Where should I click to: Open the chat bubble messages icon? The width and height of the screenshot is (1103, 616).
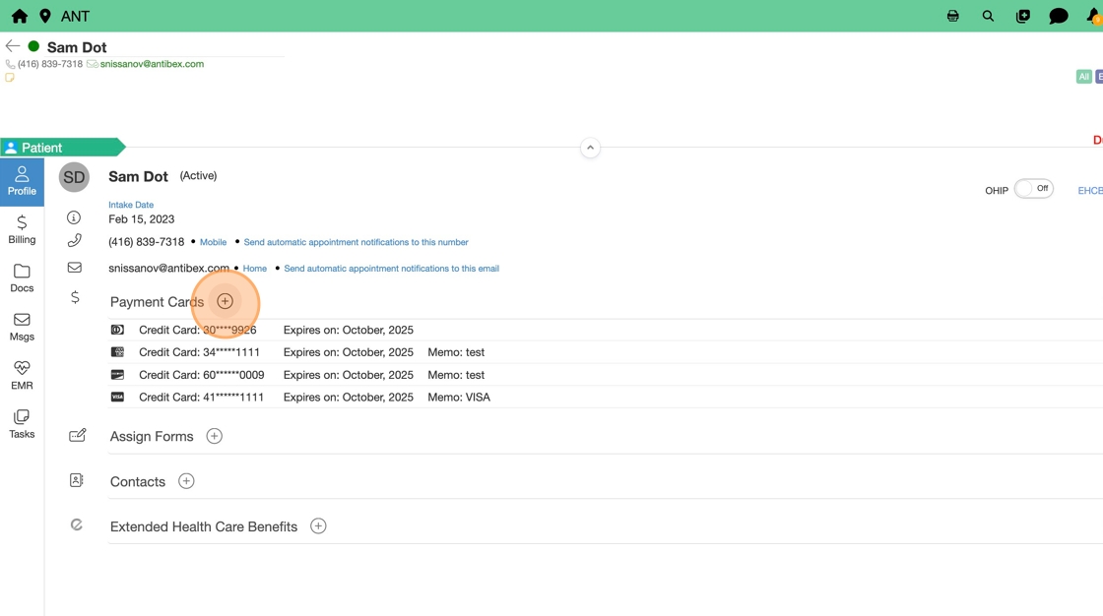click(1058, 16)
